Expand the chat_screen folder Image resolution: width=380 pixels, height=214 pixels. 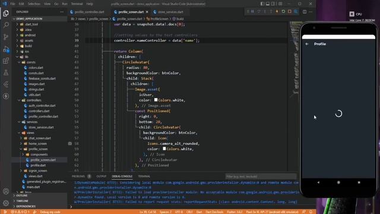(40, 138)
